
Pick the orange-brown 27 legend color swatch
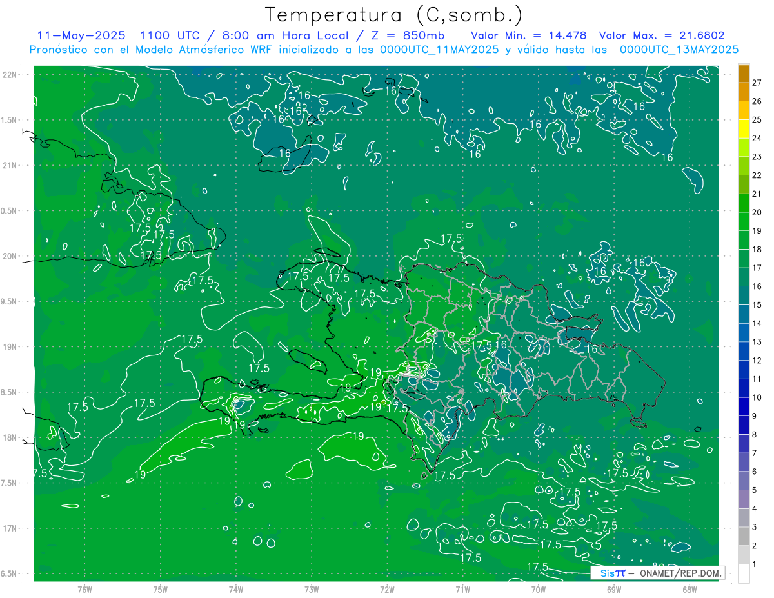[x=744, y=74]
